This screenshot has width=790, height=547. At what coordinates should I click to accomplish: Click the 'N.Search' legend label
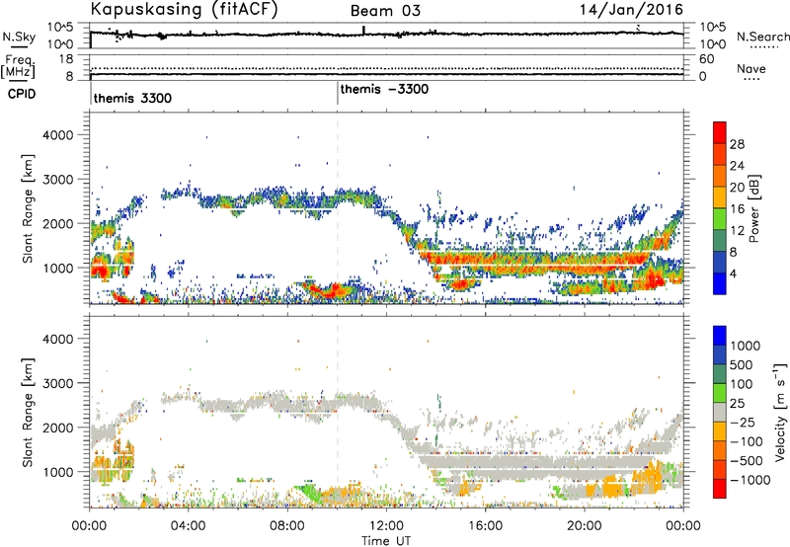tap(763, 37)
